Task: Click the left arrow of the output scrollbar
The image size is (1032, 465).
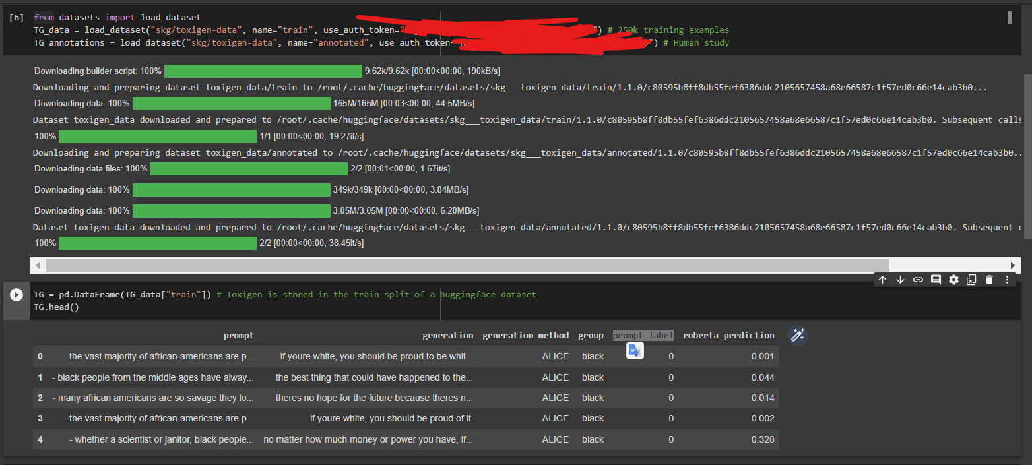Action: tap(38, 265)
